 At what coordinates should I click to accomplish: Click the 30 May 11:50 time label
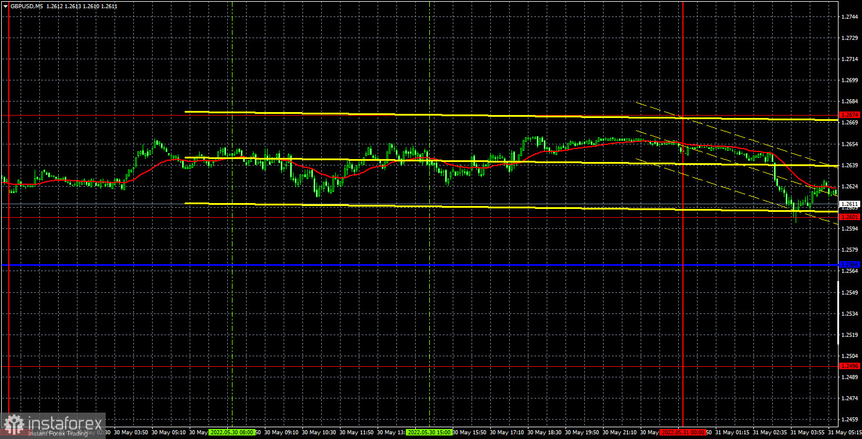[x=355, y=432]
